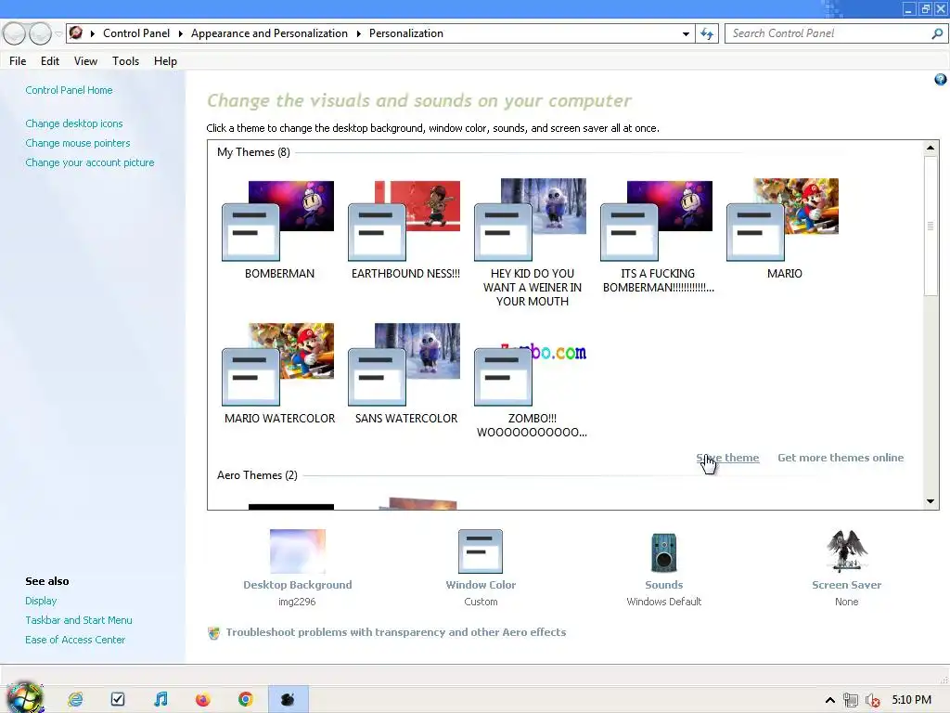Click the active Control Panel taskbar button
This screenshot has width=950, height=713.
[289, 699]
